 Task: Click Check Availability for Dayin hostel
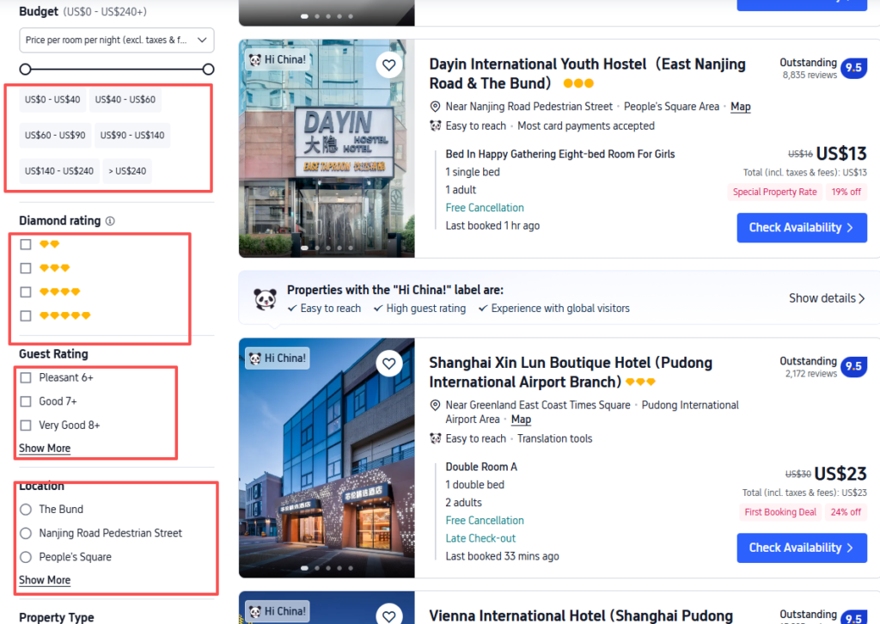pyautogui.click(x=801, y=228)
